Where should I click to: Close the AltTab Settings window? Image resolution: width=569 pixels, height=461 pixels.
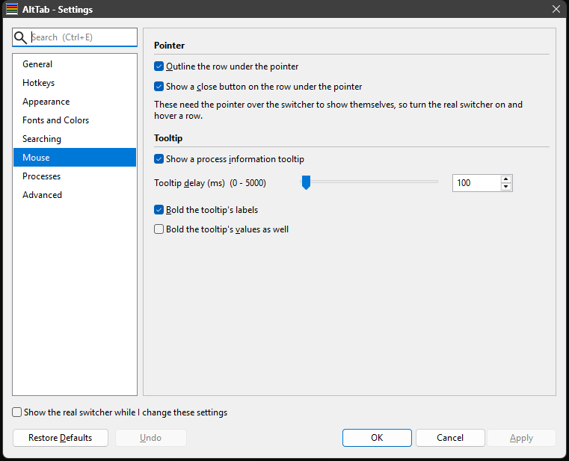pos(556,9)
